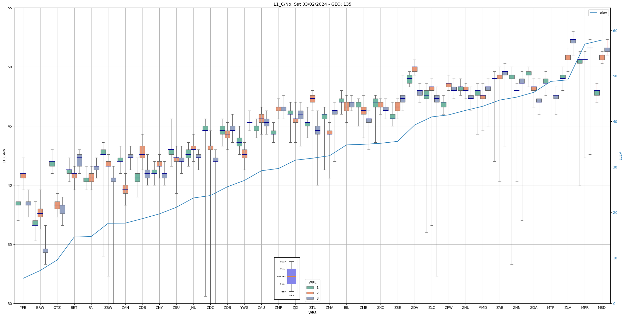
Task: Click the MSD station label
Action: click(602, 308)
